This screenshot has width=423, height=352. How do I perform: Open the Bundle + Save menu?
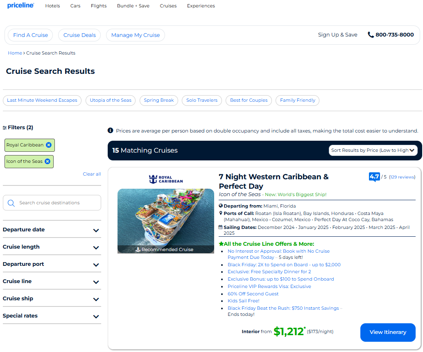tap(133, 6)
